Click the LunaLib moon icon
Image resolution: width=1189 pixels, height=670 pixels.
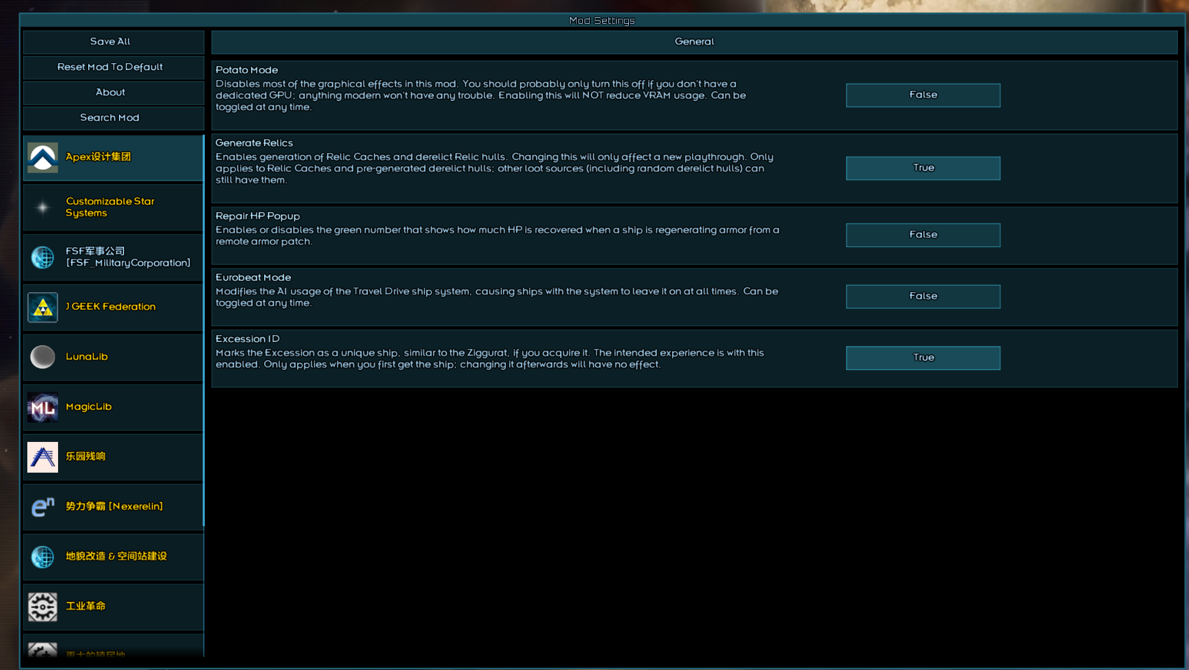43,357
